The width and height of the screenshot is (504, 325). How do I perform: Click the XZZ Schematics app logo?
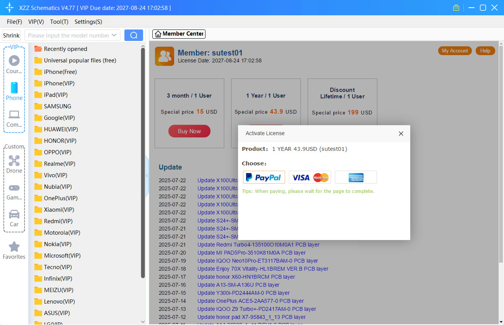[10, 8]
